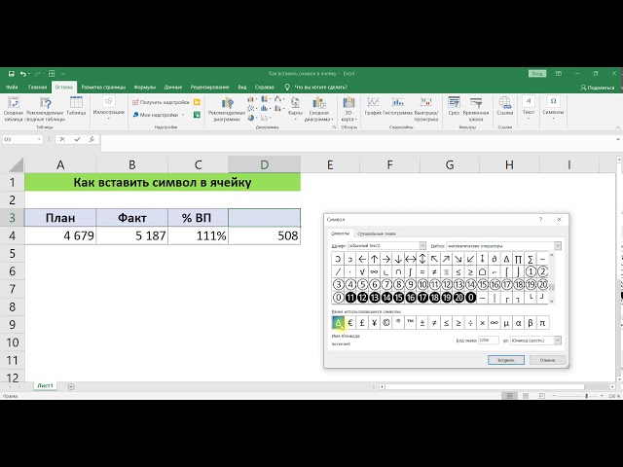
Task: Expand the formula bar with its chevron
Action: (618, 139)
